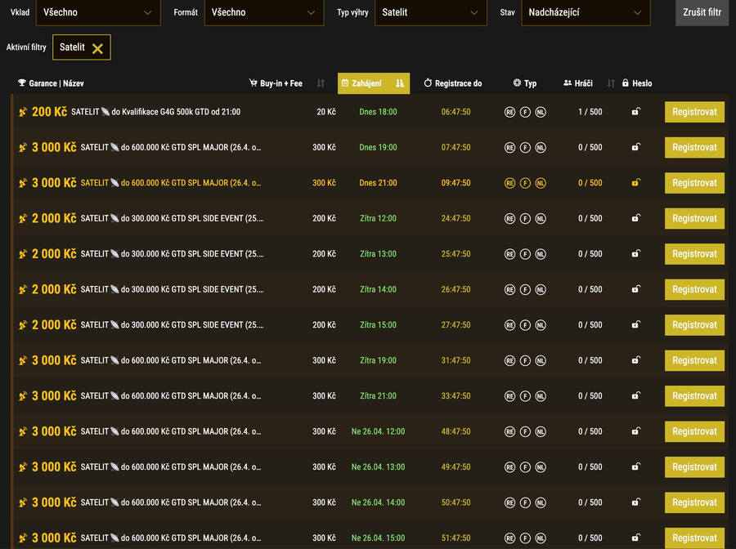Click the lock icon in the Heslo column header
The image size is (736, 549).
(x=625, y=83)
